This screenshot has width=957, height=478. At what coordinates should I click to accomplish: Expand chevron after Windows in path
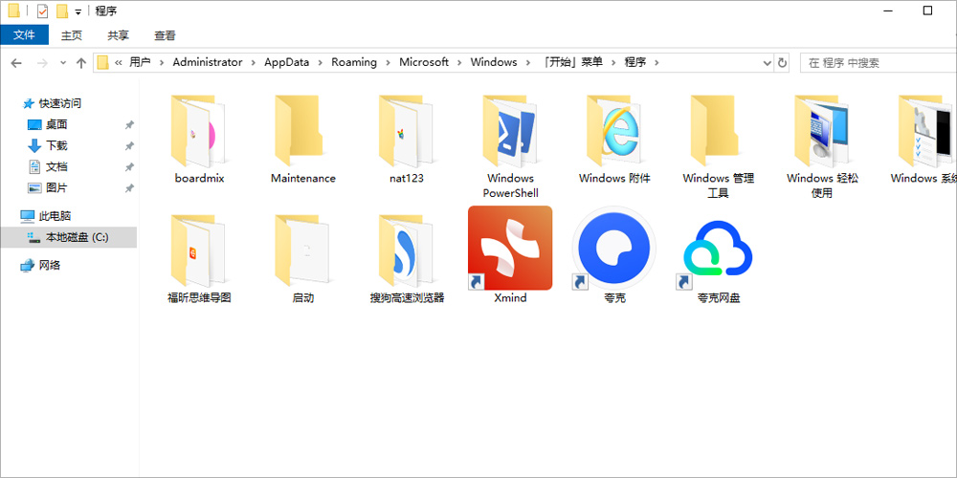528,63
